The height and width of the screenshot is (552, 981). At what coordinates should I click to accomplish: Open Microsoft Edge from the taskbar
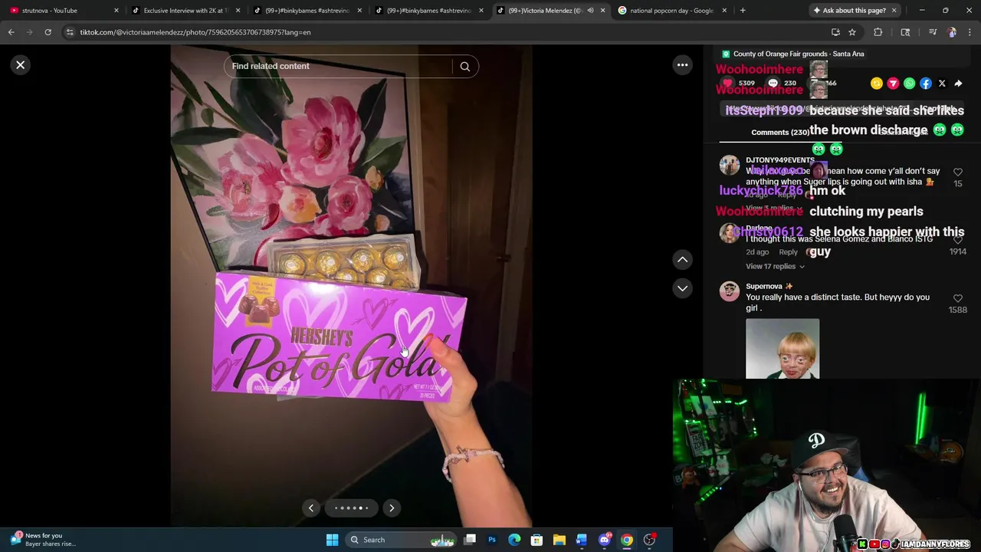[514, 540]
